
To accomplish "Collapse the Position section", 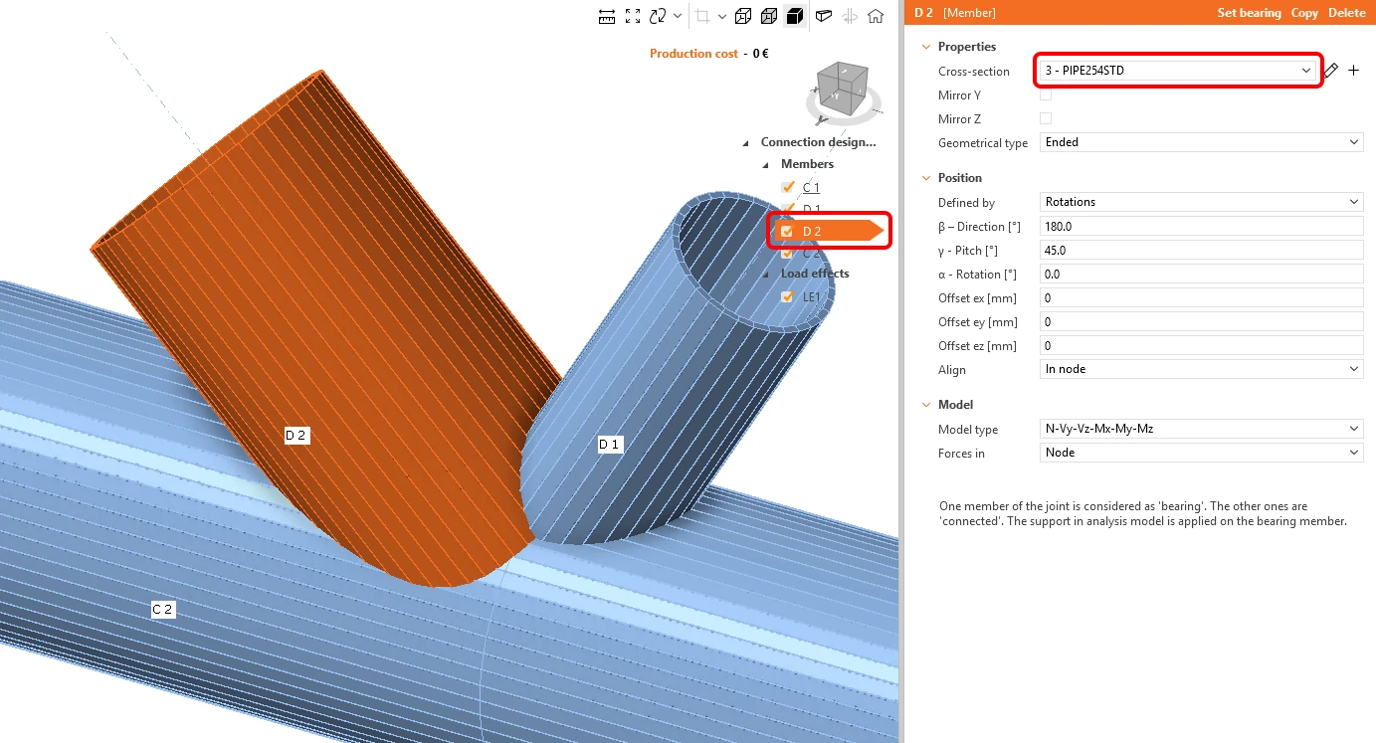I will tap(927, 178).
